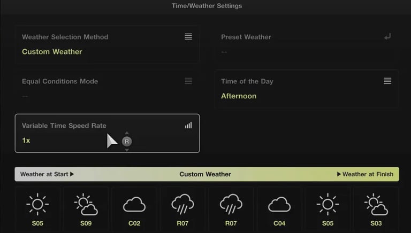The width and height of the screenshot is (411, 233).
Task: Increase speed rate with the up arrow
Action: tap(127, 133)
